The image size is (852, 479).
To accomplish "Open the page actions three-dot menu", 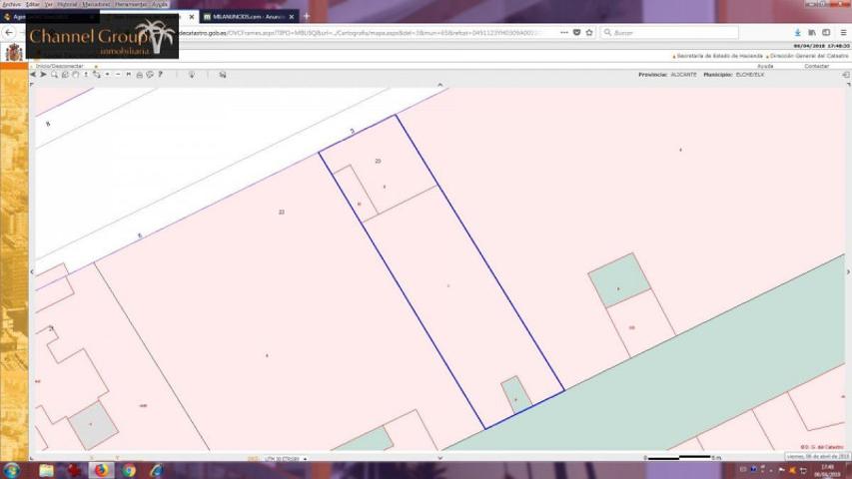I will coord(564,32).
